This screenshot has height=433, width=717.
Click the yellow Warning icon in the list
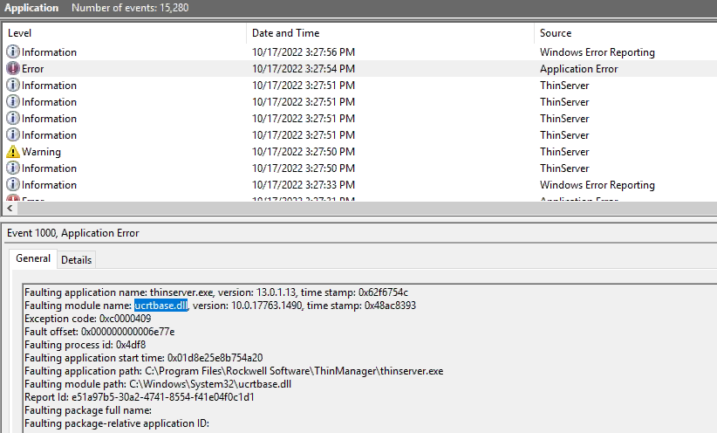point(13,152)
